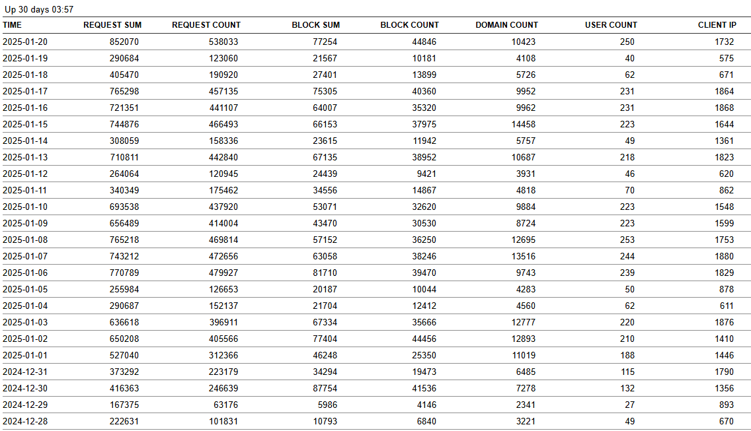Screen dimensions: 751x431
Task: Click request sum value 852070
Action: point(124,42)
